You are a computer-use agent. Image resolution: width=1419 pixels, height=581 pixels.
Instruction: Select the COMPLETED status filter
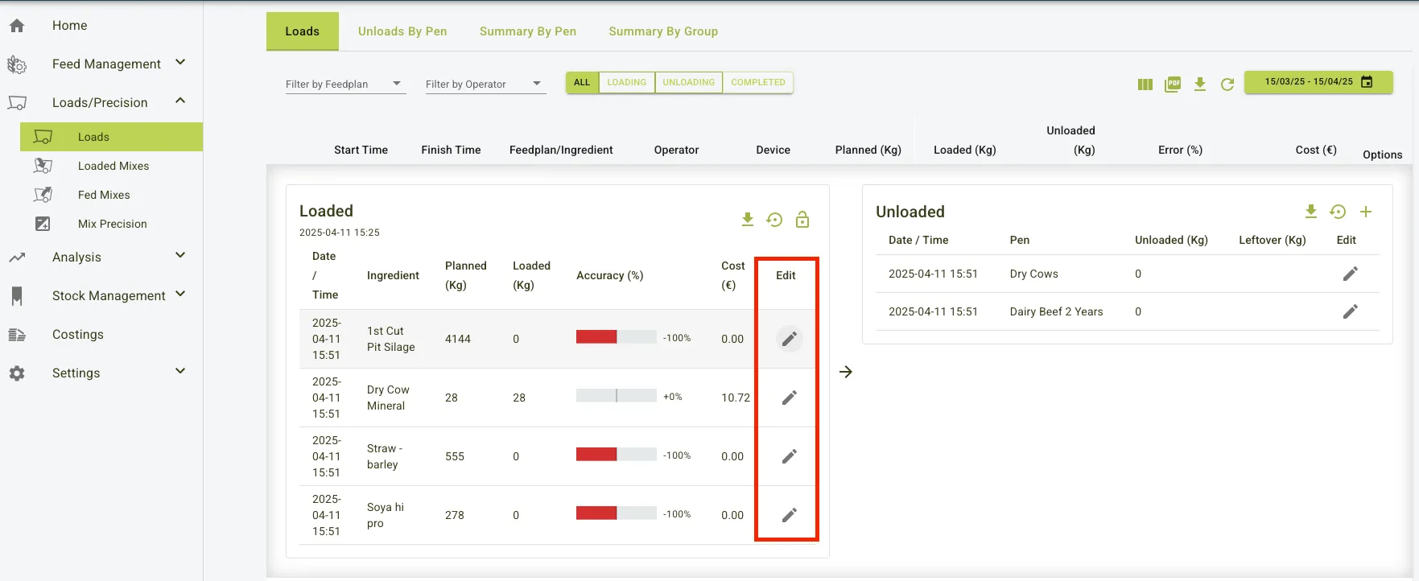[757, 83]
